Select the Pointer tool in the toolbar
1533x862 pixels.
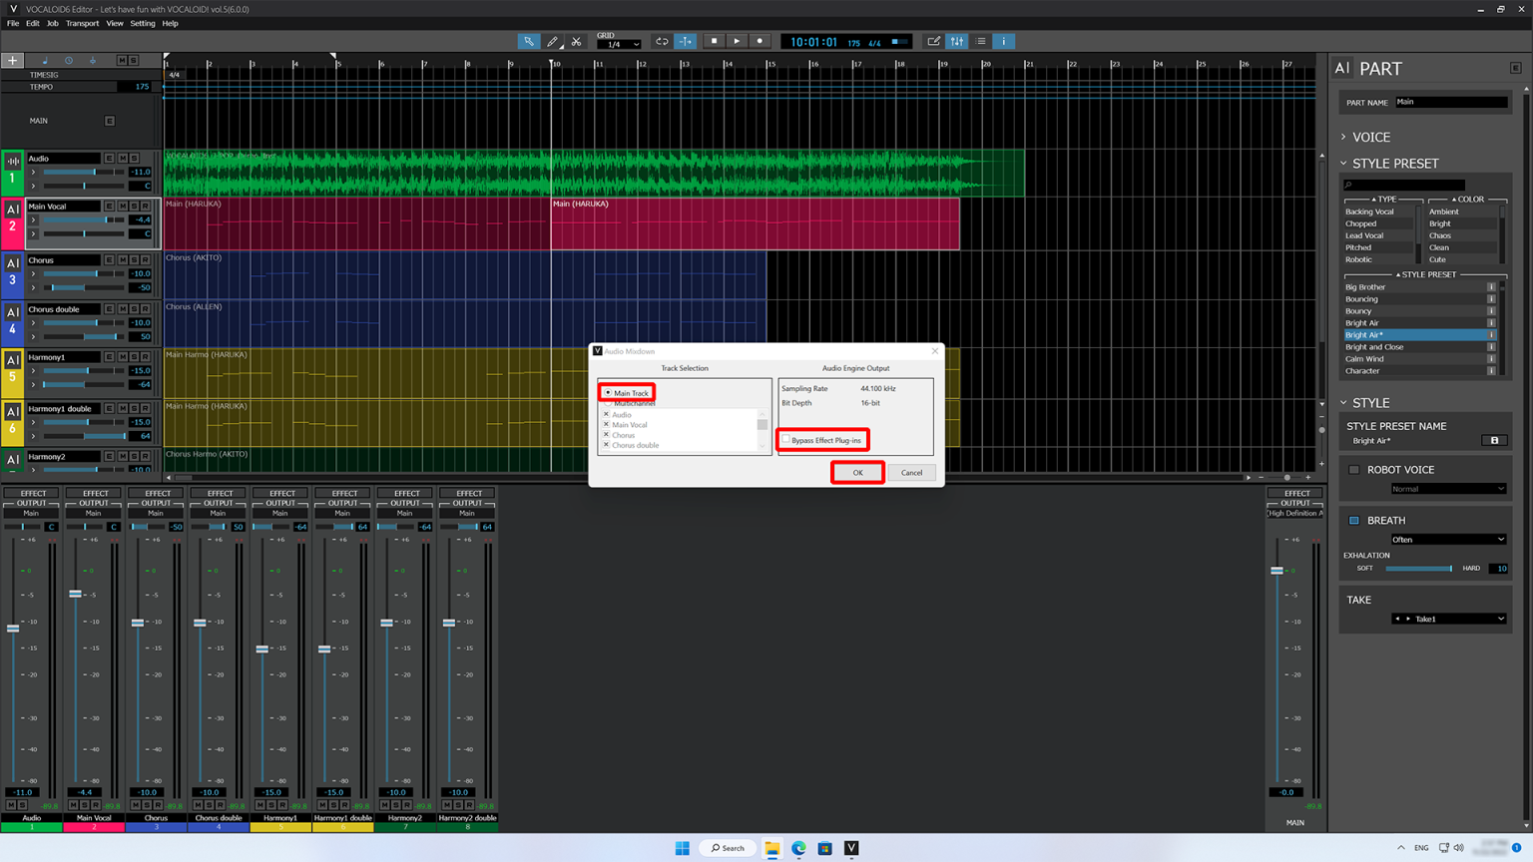[529, 41]
